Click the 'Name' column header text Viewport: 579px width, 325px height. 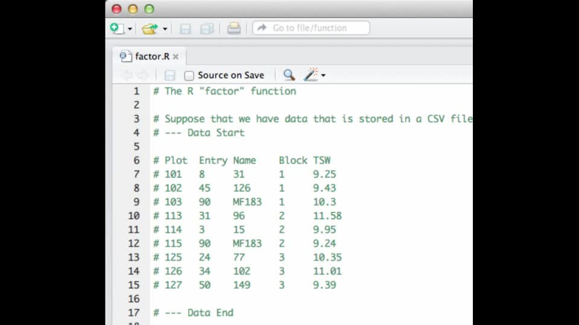pos(244,160)
